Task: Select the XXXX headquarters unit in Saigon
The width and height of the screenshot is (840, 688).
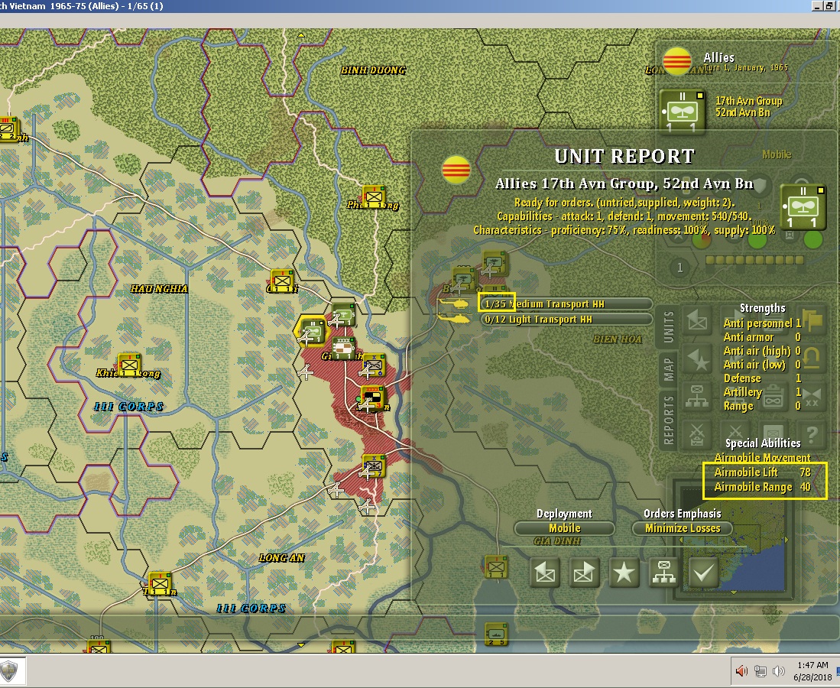Action: [x=343, y=349]
